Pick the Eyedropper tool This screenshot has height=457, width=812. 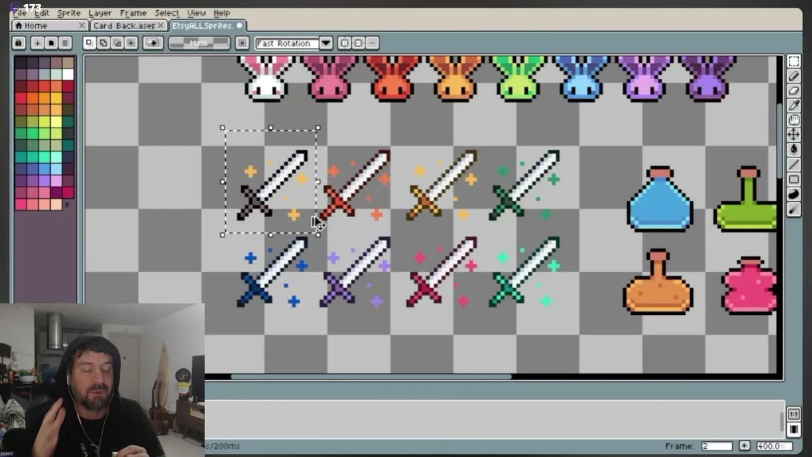pos(794,105)
